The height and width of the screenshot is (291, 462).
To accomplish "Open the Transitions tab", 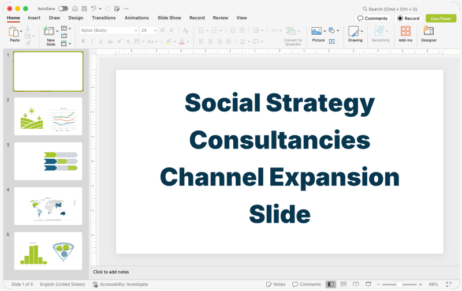I will point(104,18).
